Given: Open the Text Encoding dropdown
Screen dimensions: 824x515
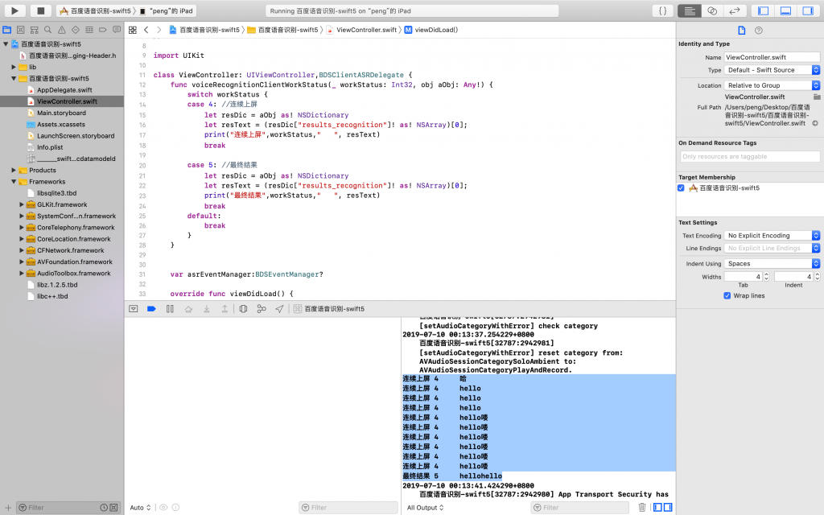Looking at the screenshot, I should pos(772,236).
